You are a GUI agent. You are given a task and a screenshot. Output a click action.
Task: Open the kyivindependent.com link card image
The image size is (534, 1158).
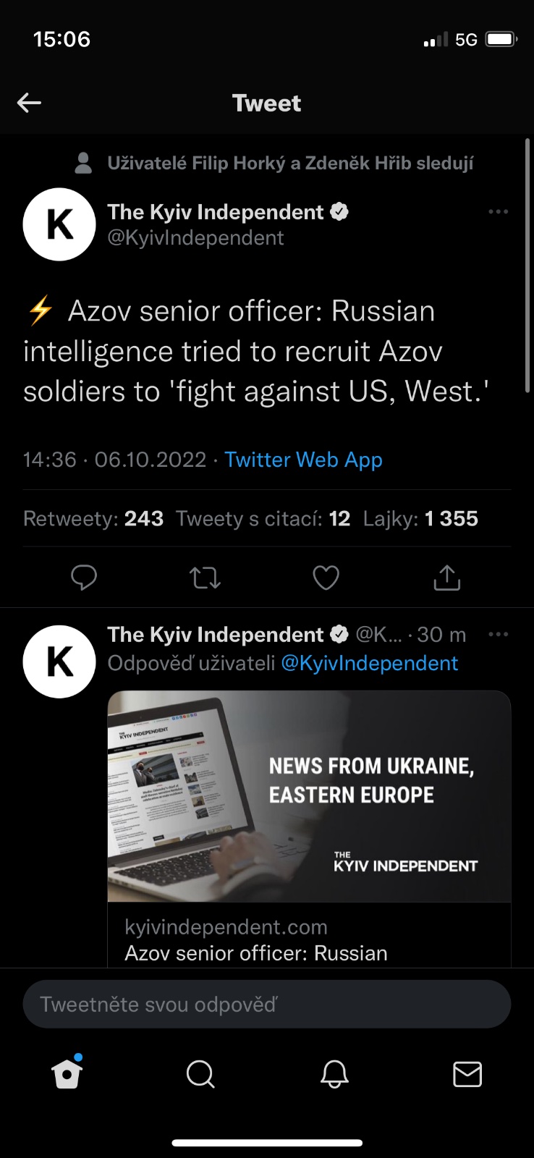tap(309, 796)
